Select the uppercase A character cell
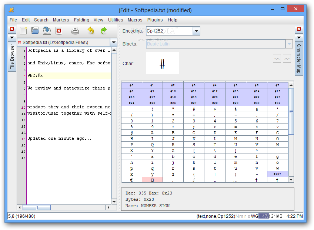 pyautogui.click(x=153, y=133)
